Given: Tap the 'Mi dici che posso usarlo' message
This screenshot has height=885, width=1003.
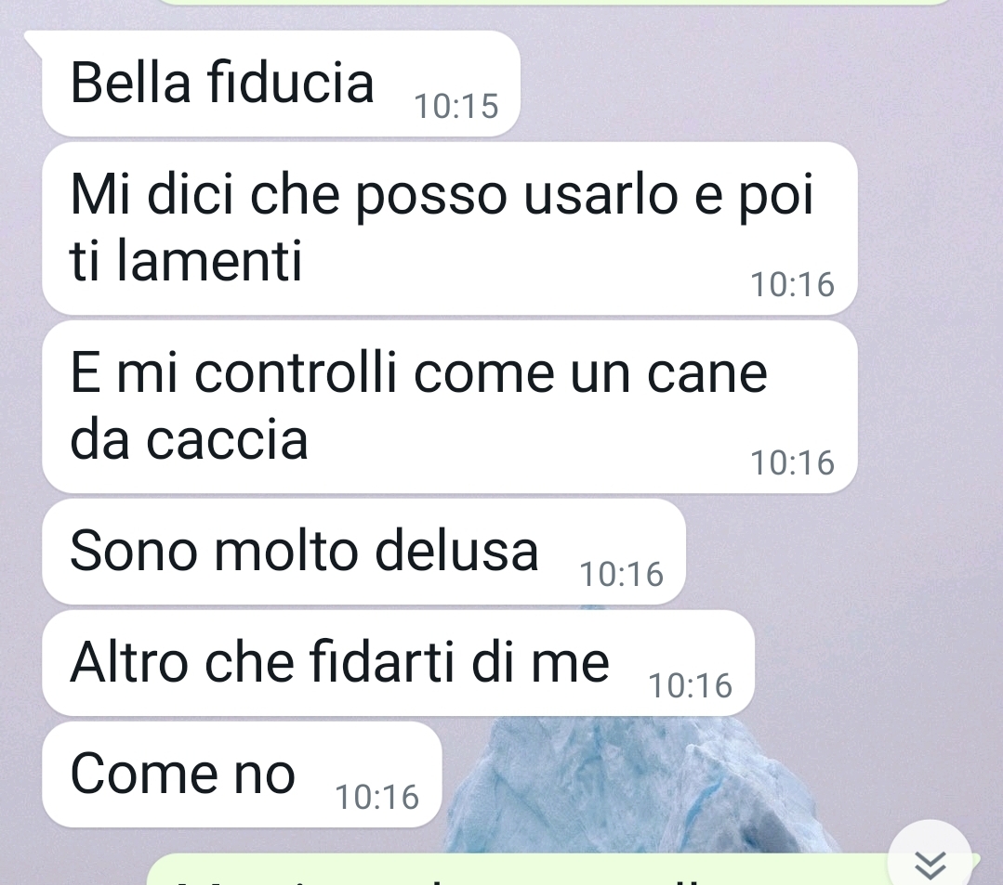Looking at the screenshot, I should pyautogui.click(x=450, y=228).
